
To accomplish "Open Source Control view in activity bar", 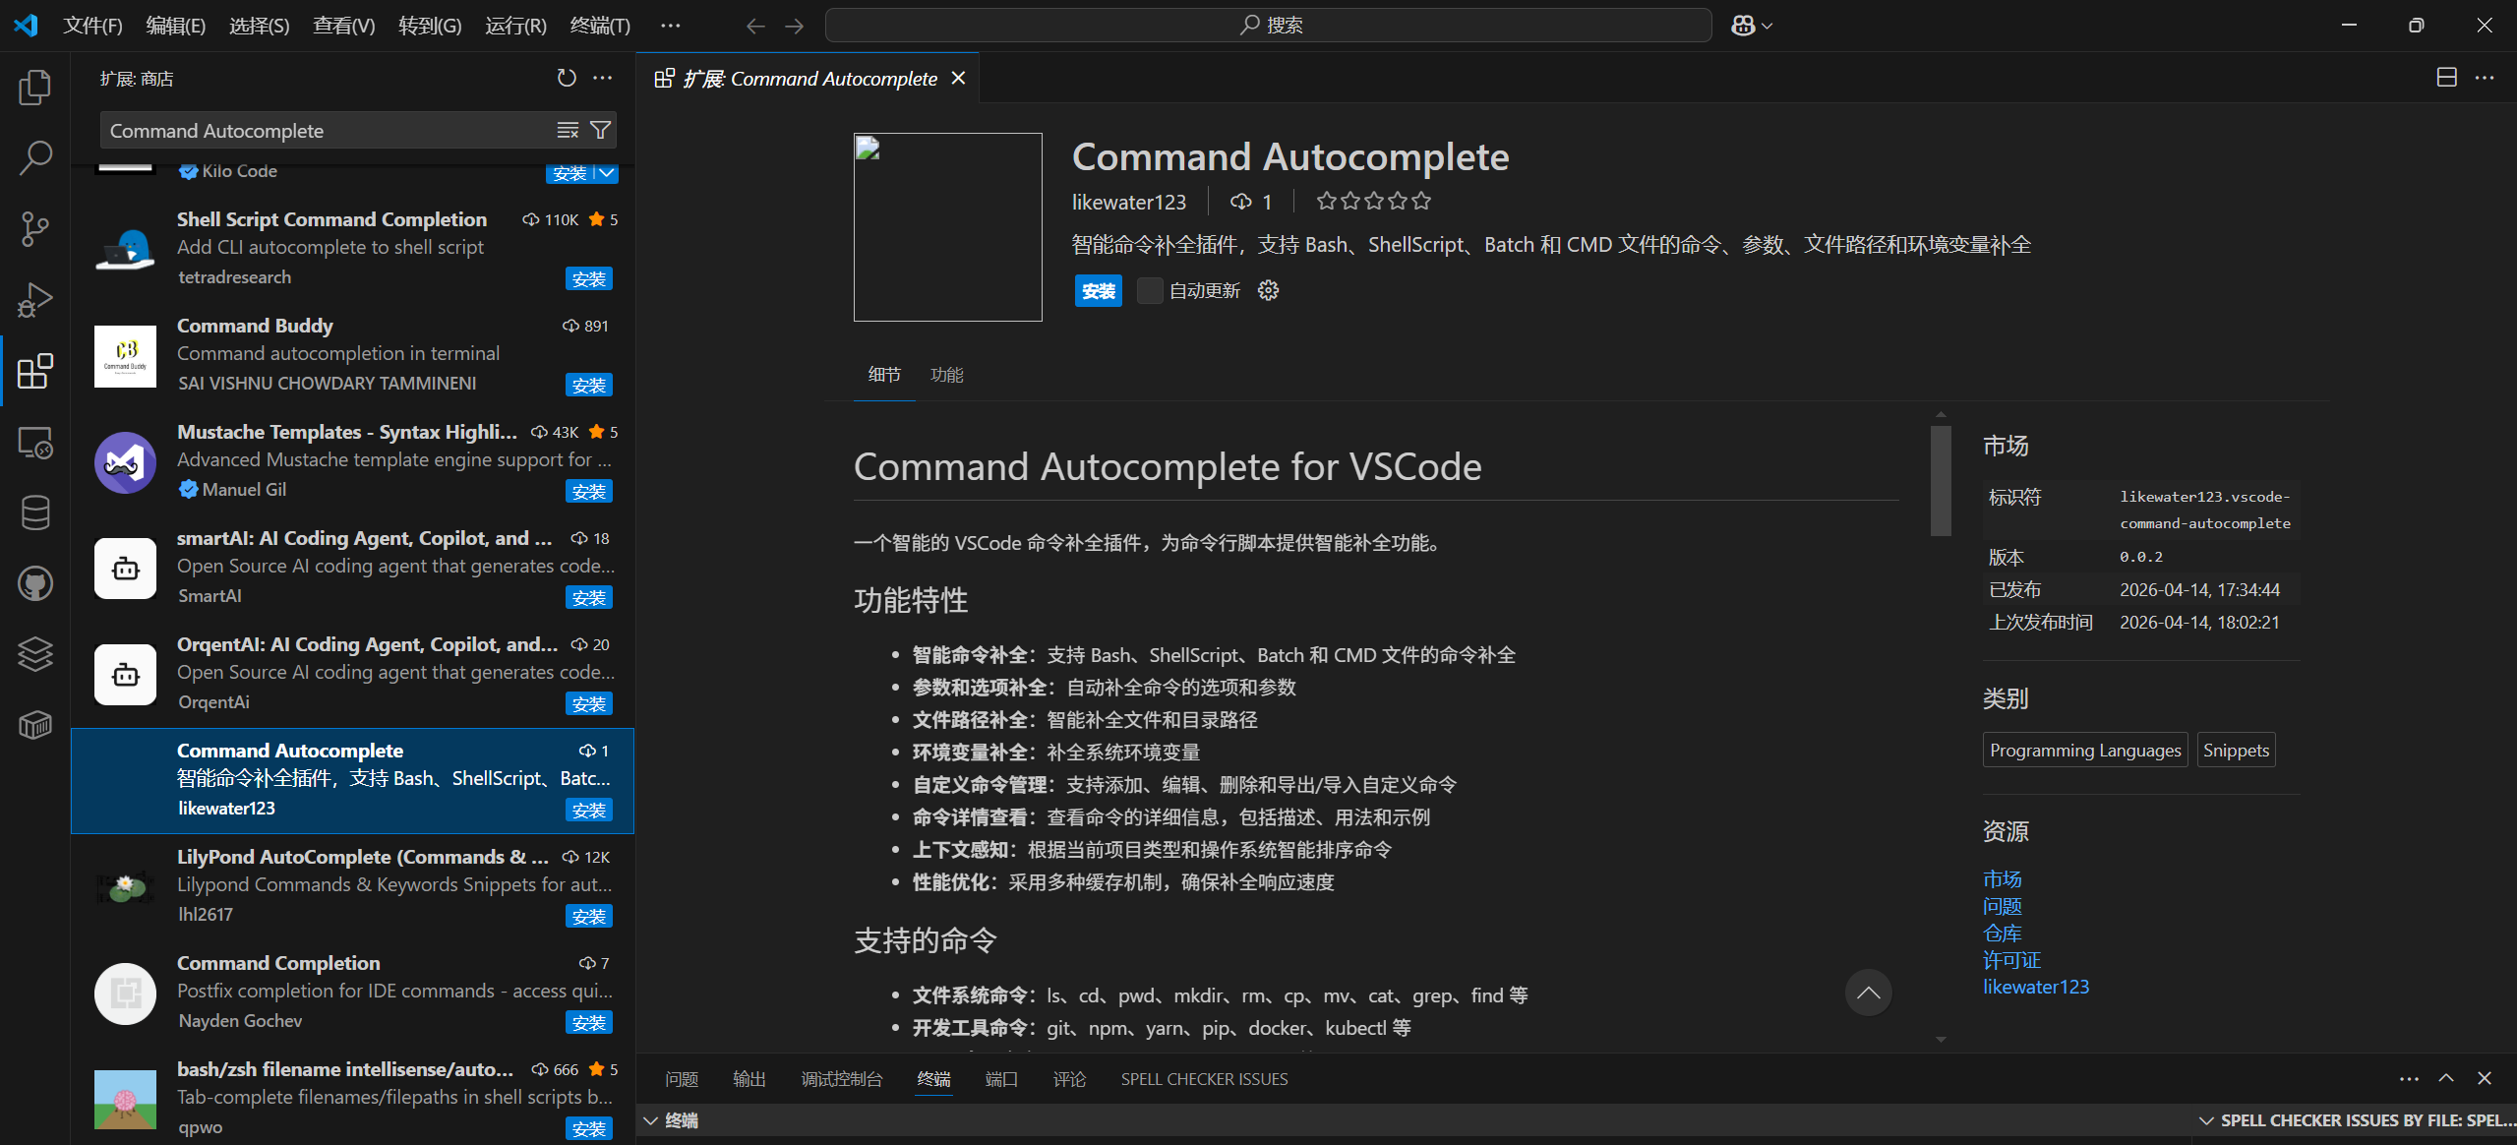I will (35, 228).
